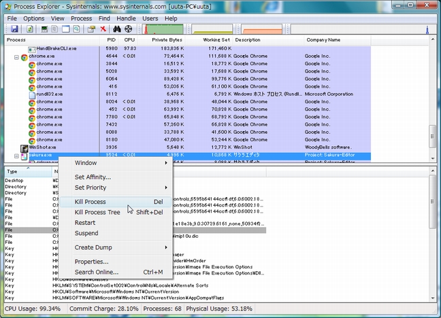
Task: Sort by Working Set column header
Action: pos(209,40)
